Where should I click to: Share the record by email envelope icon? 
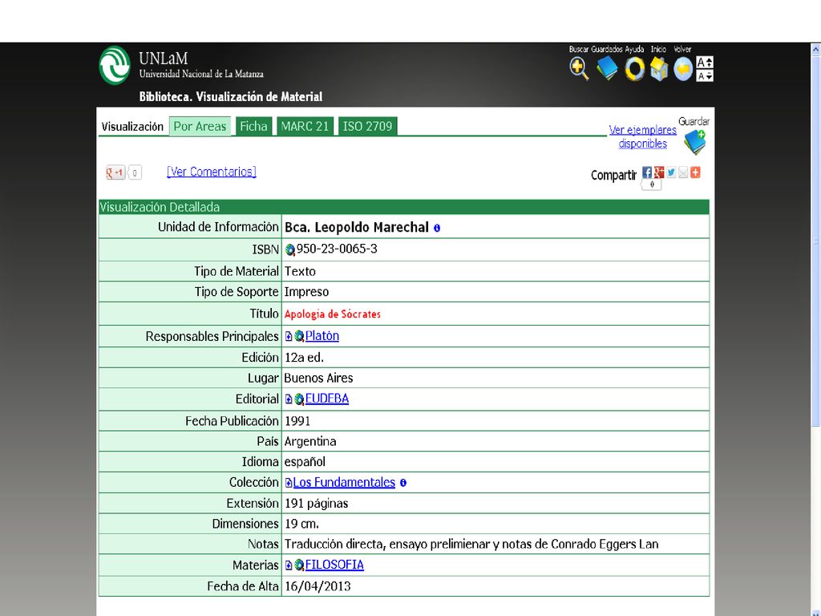[683, 172]
